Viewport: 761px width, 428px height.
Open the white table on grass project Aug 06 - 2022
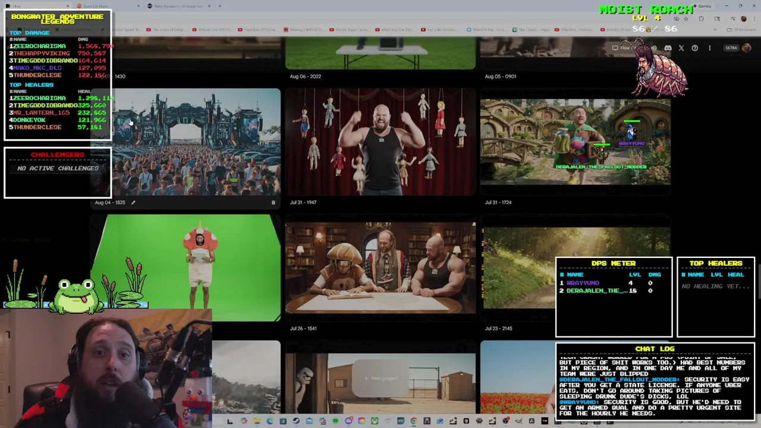380,53
